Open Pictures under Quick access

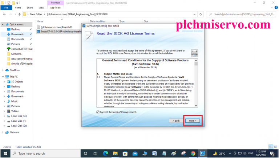click(16, 44)
